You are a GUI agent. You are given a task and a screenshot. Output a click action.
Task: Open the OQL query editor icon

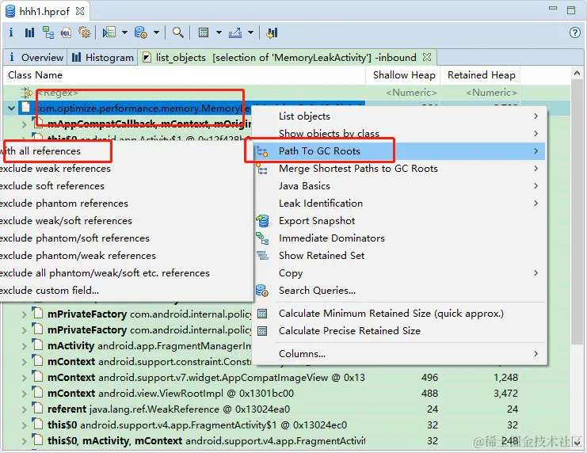(66, 32)
